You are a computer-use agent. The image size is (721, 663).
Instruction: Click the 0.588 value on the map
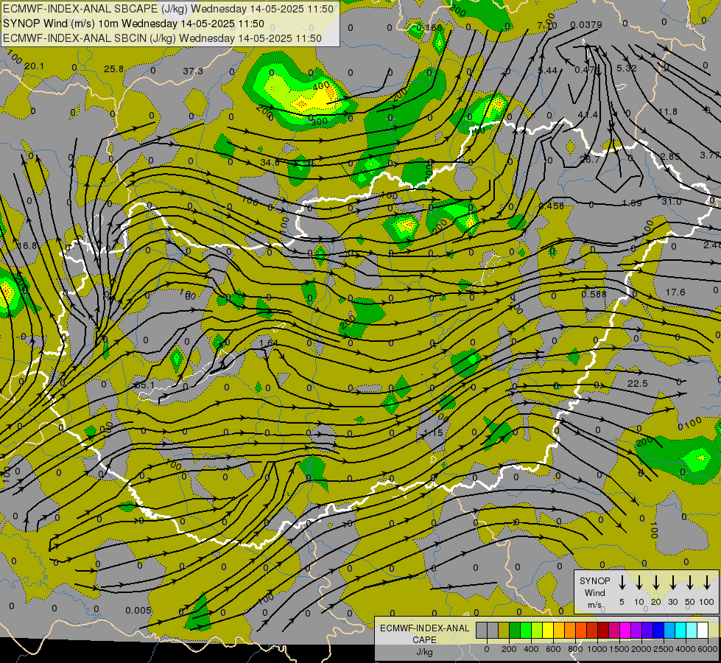[594, 294]
